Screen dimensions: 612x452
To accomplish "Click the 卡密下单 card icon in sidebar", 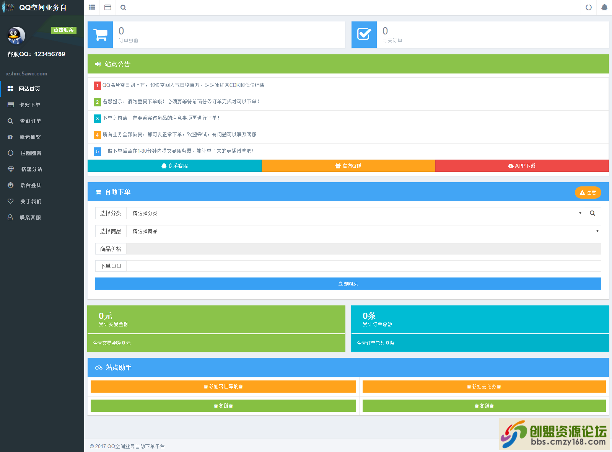I will (x=11, y=104).
